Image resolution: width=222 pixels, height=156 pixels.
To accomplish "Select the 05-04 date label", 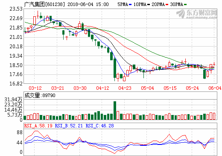I will [x=147, y=88].
